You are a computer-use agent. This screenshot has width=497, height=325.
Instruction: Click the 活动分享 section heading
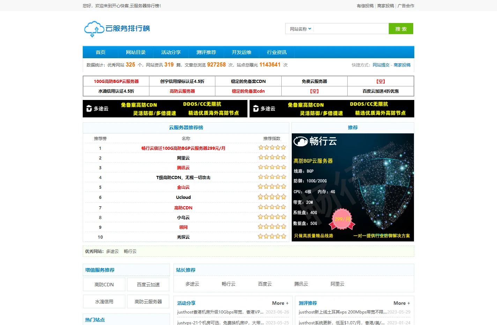(186, 303)
